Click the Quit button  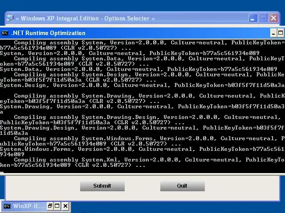click(x=183, y=186)
